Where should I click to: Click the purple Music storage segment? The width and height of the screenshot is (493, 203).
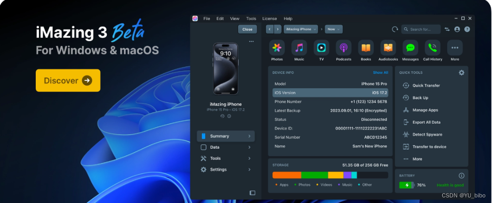click(347, 175)
